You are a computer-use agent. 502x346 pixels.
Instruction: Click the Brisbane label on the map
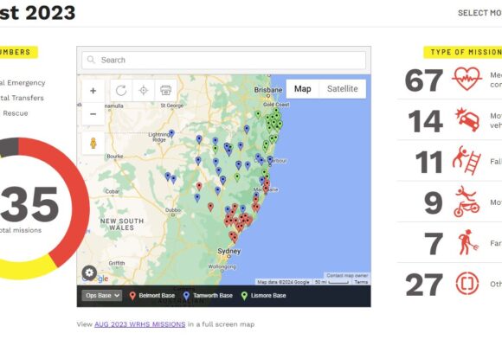(x=268, y=90)
